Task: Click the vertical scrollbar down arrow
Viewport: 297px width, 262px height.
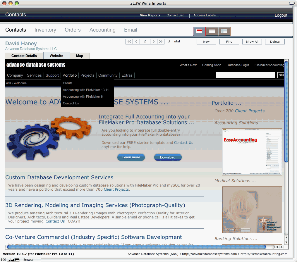Action: pyautogui.click(x=286, y=242)
